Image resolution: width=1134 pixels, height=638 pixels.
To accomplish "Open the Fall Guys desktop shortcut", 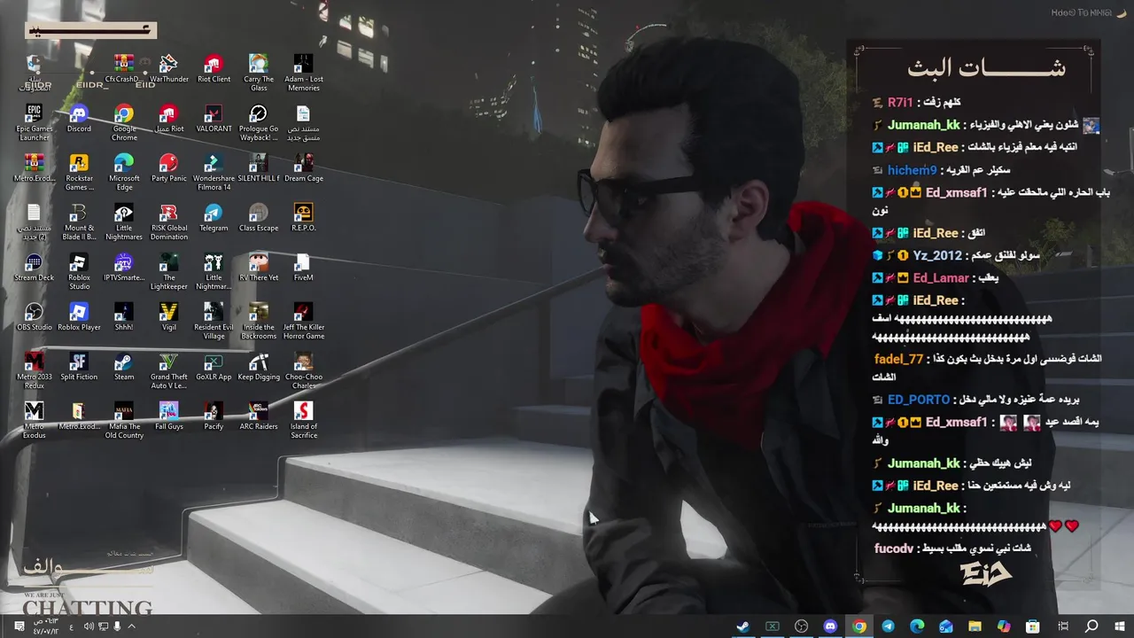I will click(168, 416).
